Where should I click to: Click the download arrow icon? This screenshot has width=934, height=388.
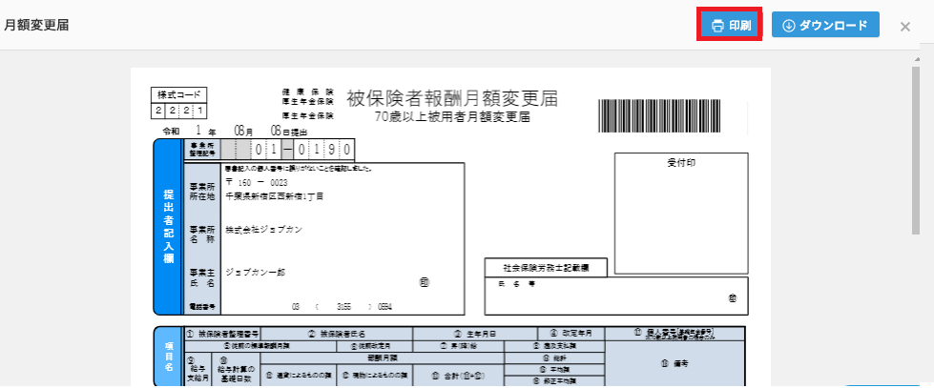tap(788, 26)
